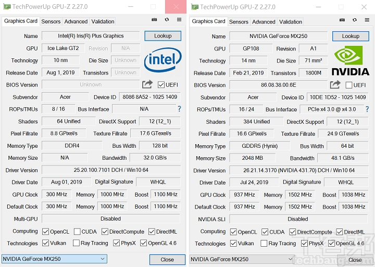Click Intel driver version 25.20.100.7101 field
375x267 pixels.
tap(111, 170)
